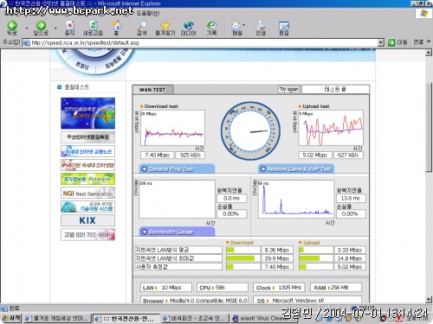Viewport: 433px width, 324px height.
Task: Click the vertical scrollbar down arrow
Action: 429,300
